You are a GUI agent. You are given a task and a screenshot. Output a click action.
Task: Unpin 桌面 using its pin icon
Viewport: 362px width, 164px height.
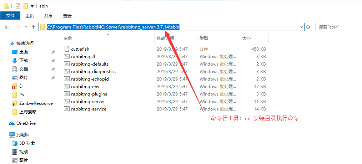[x=53, y=52]
